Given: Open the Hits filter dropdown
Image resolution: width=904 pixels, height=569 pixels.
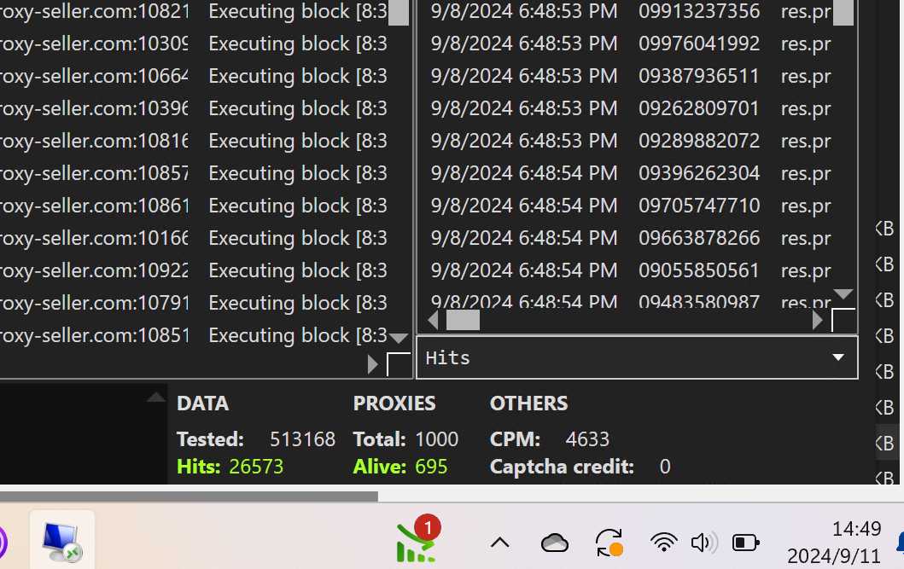Looking at the screenshot, I should pyautogui.click(x=637, y=357).
